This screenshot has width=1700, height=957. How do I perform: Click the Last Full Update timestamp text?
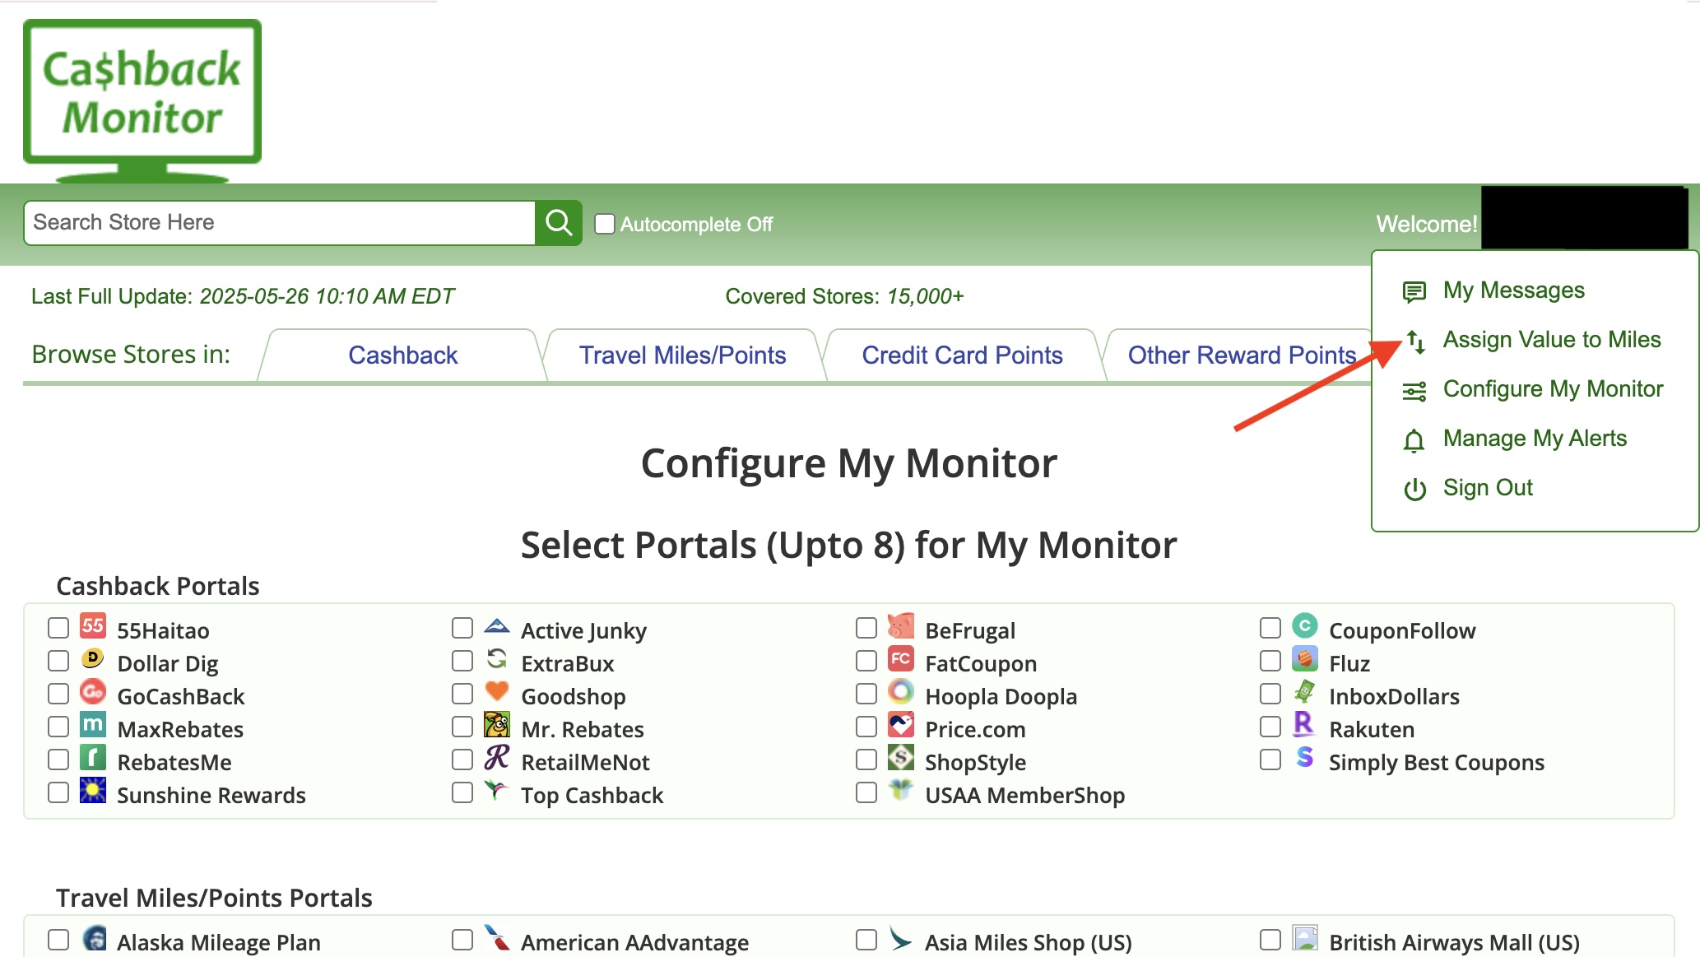coord(243,296)
